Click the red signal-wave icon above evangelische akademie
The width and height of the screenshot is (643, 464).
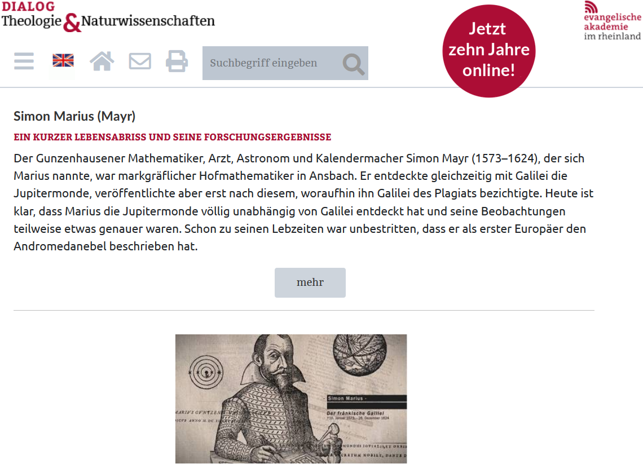(591, 7)
